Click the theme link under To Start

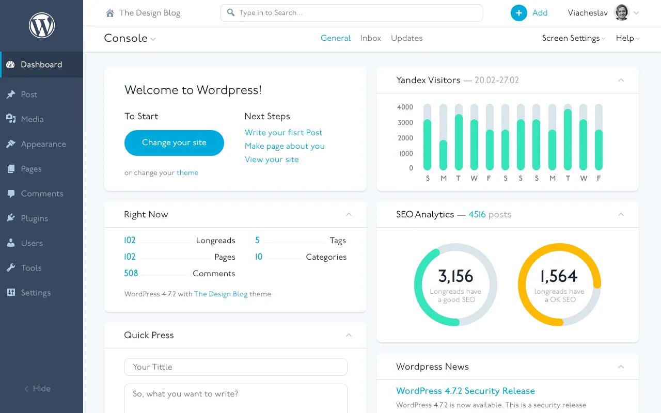(x=187, y=173)
